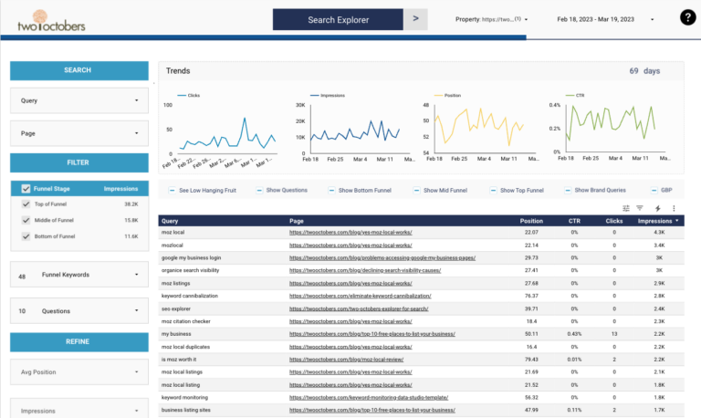Click the table filter funnel icon

click(640, 208)
